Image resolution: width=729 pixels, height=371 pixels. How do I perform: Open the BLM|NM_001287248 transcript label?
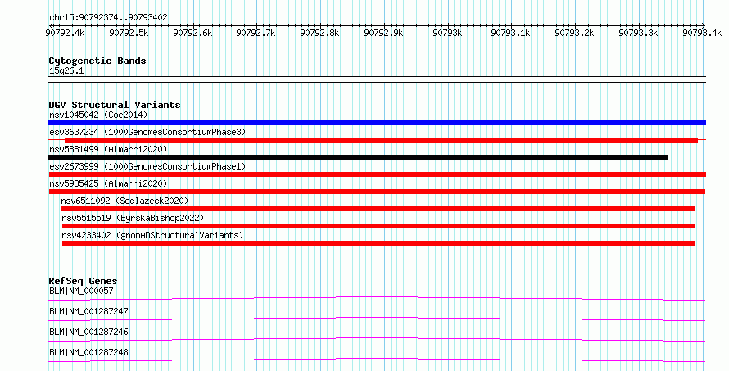pos(88,352)
